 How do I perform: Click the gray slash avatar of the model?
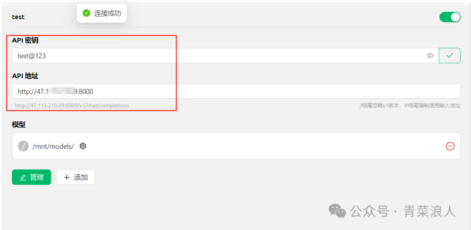(x=23, y=146)
